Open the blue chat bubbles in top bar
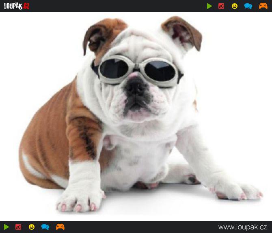The height and width of the screenshot is (233, 272). pyautogui.click(x=248, y=6)
